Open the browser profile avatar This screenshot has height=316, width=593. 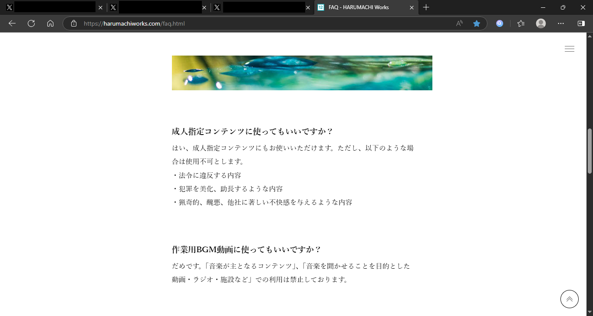point(541,23)
